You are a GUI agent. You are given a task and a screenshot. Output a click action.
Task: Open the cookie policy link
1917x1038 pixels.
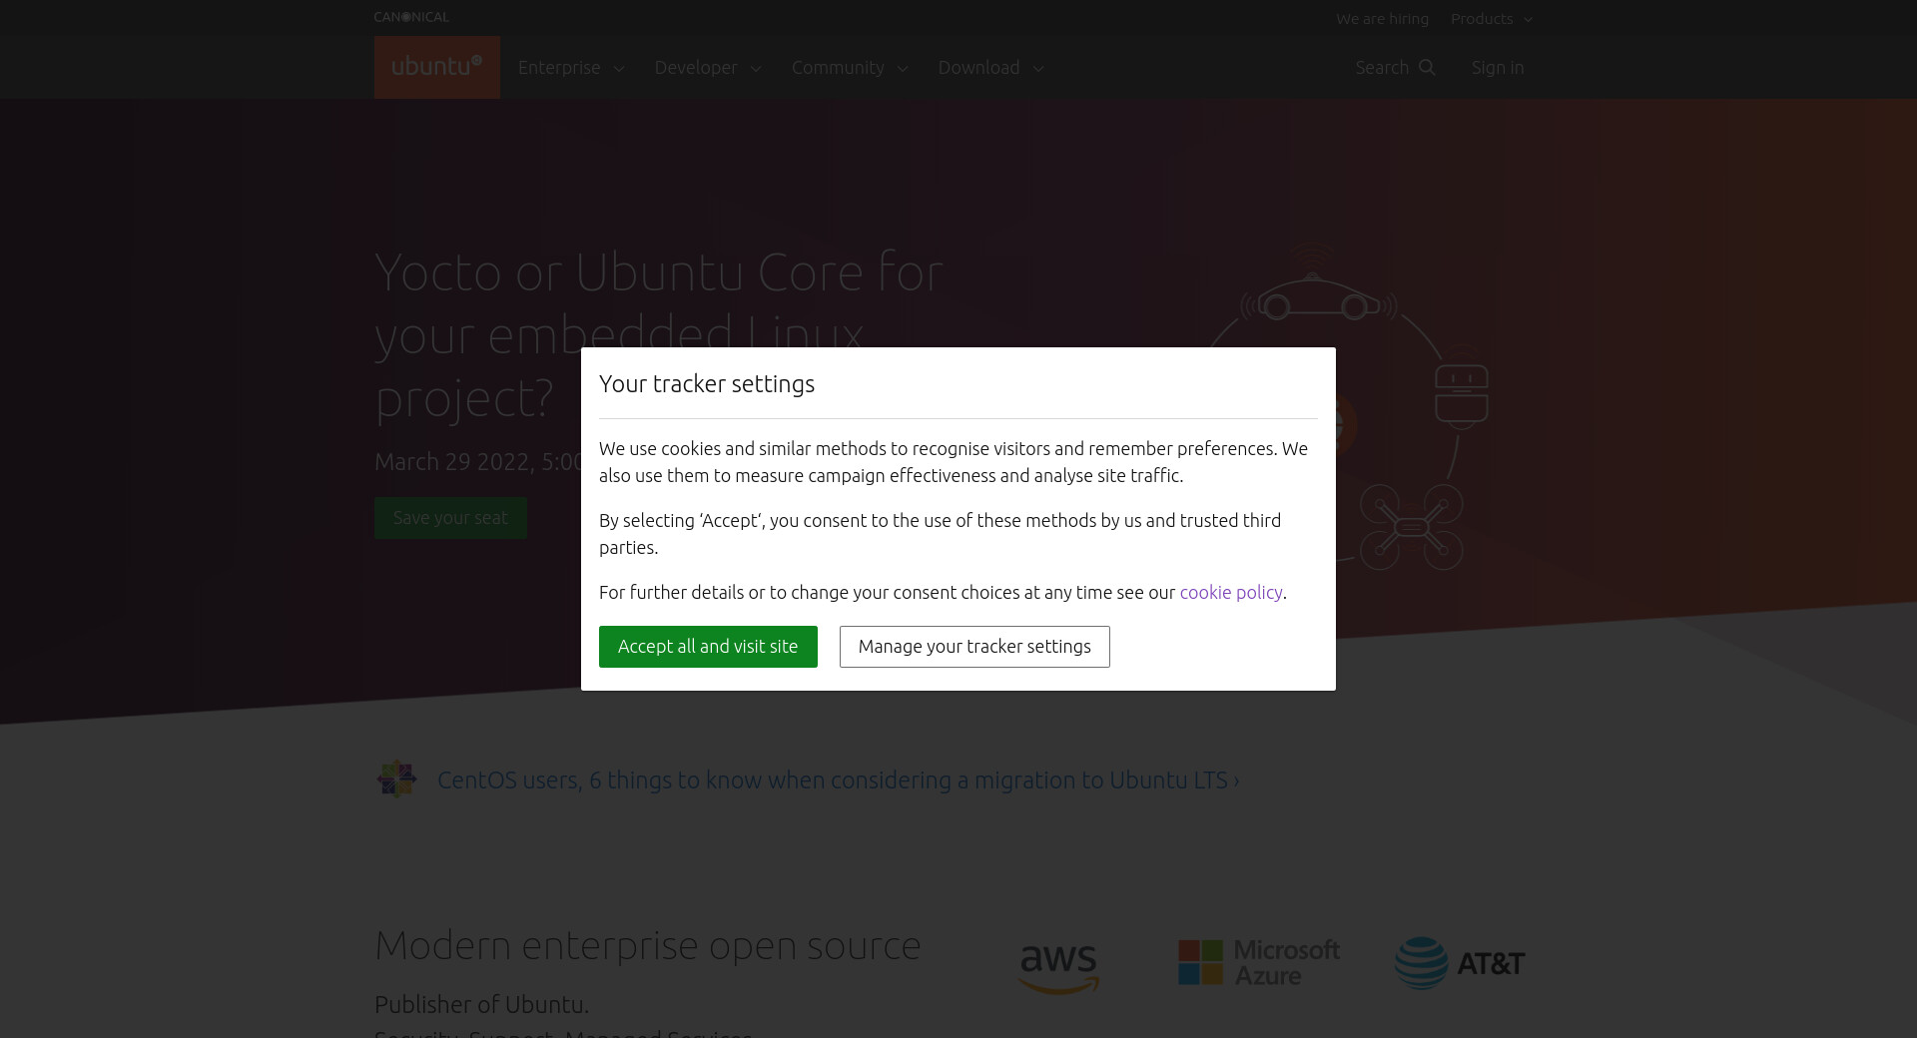click(1230, 592)
